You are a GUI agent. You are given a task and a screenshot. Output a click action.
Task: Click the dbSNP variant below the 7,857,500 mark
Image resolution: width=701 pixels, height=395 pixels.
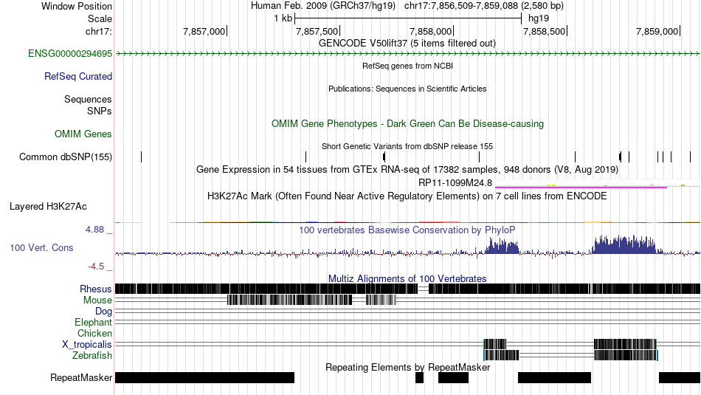click(x=305, y=157)
